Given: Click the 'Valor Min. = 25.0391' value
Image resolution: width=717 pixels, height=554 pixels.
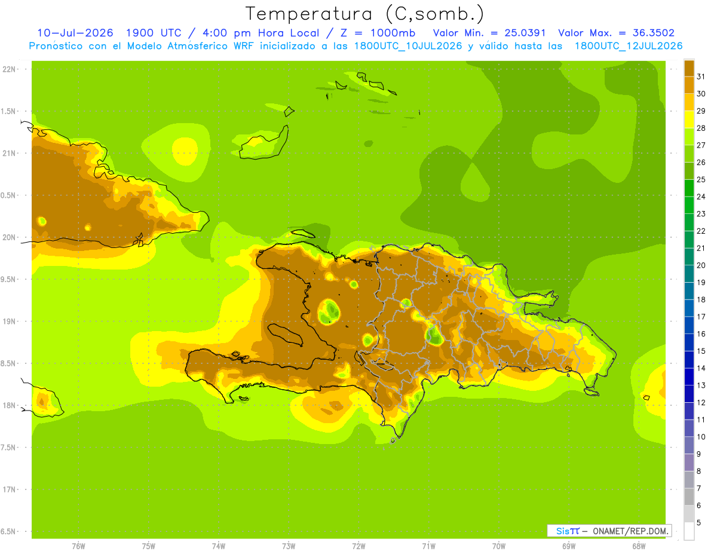Looking at the screenshot, I should 489,33.
